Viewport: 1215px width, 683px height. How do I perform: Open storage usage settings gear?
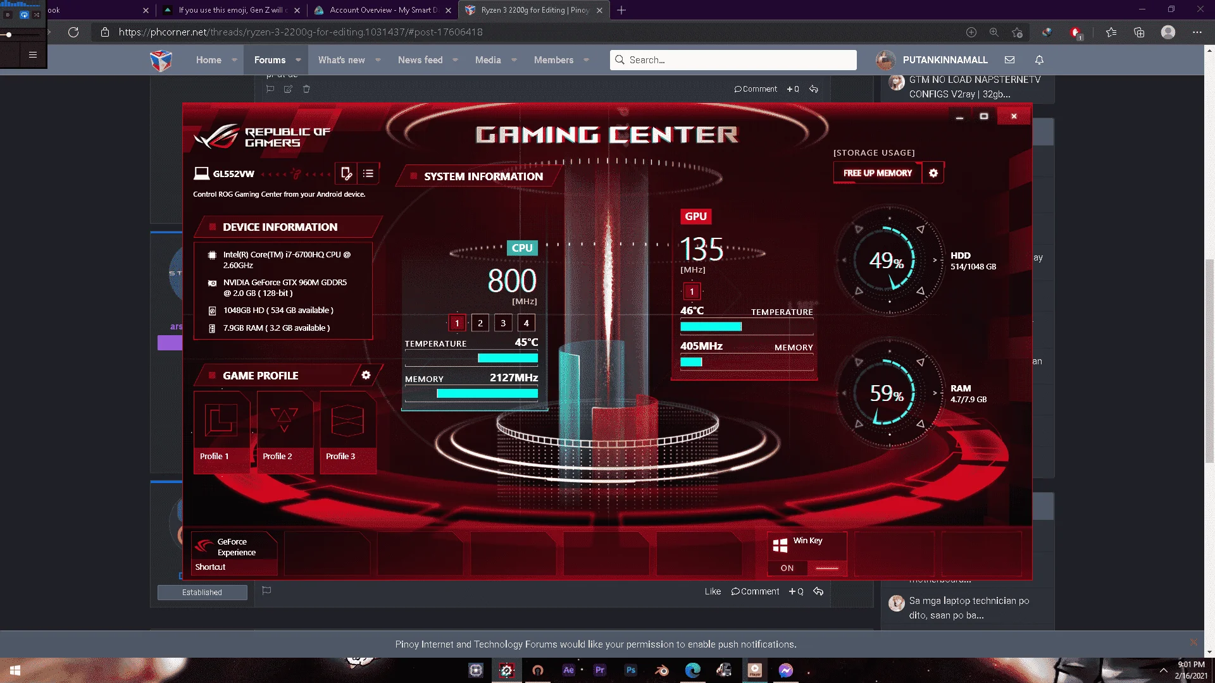pyautogui.click(x=933, y=173)
